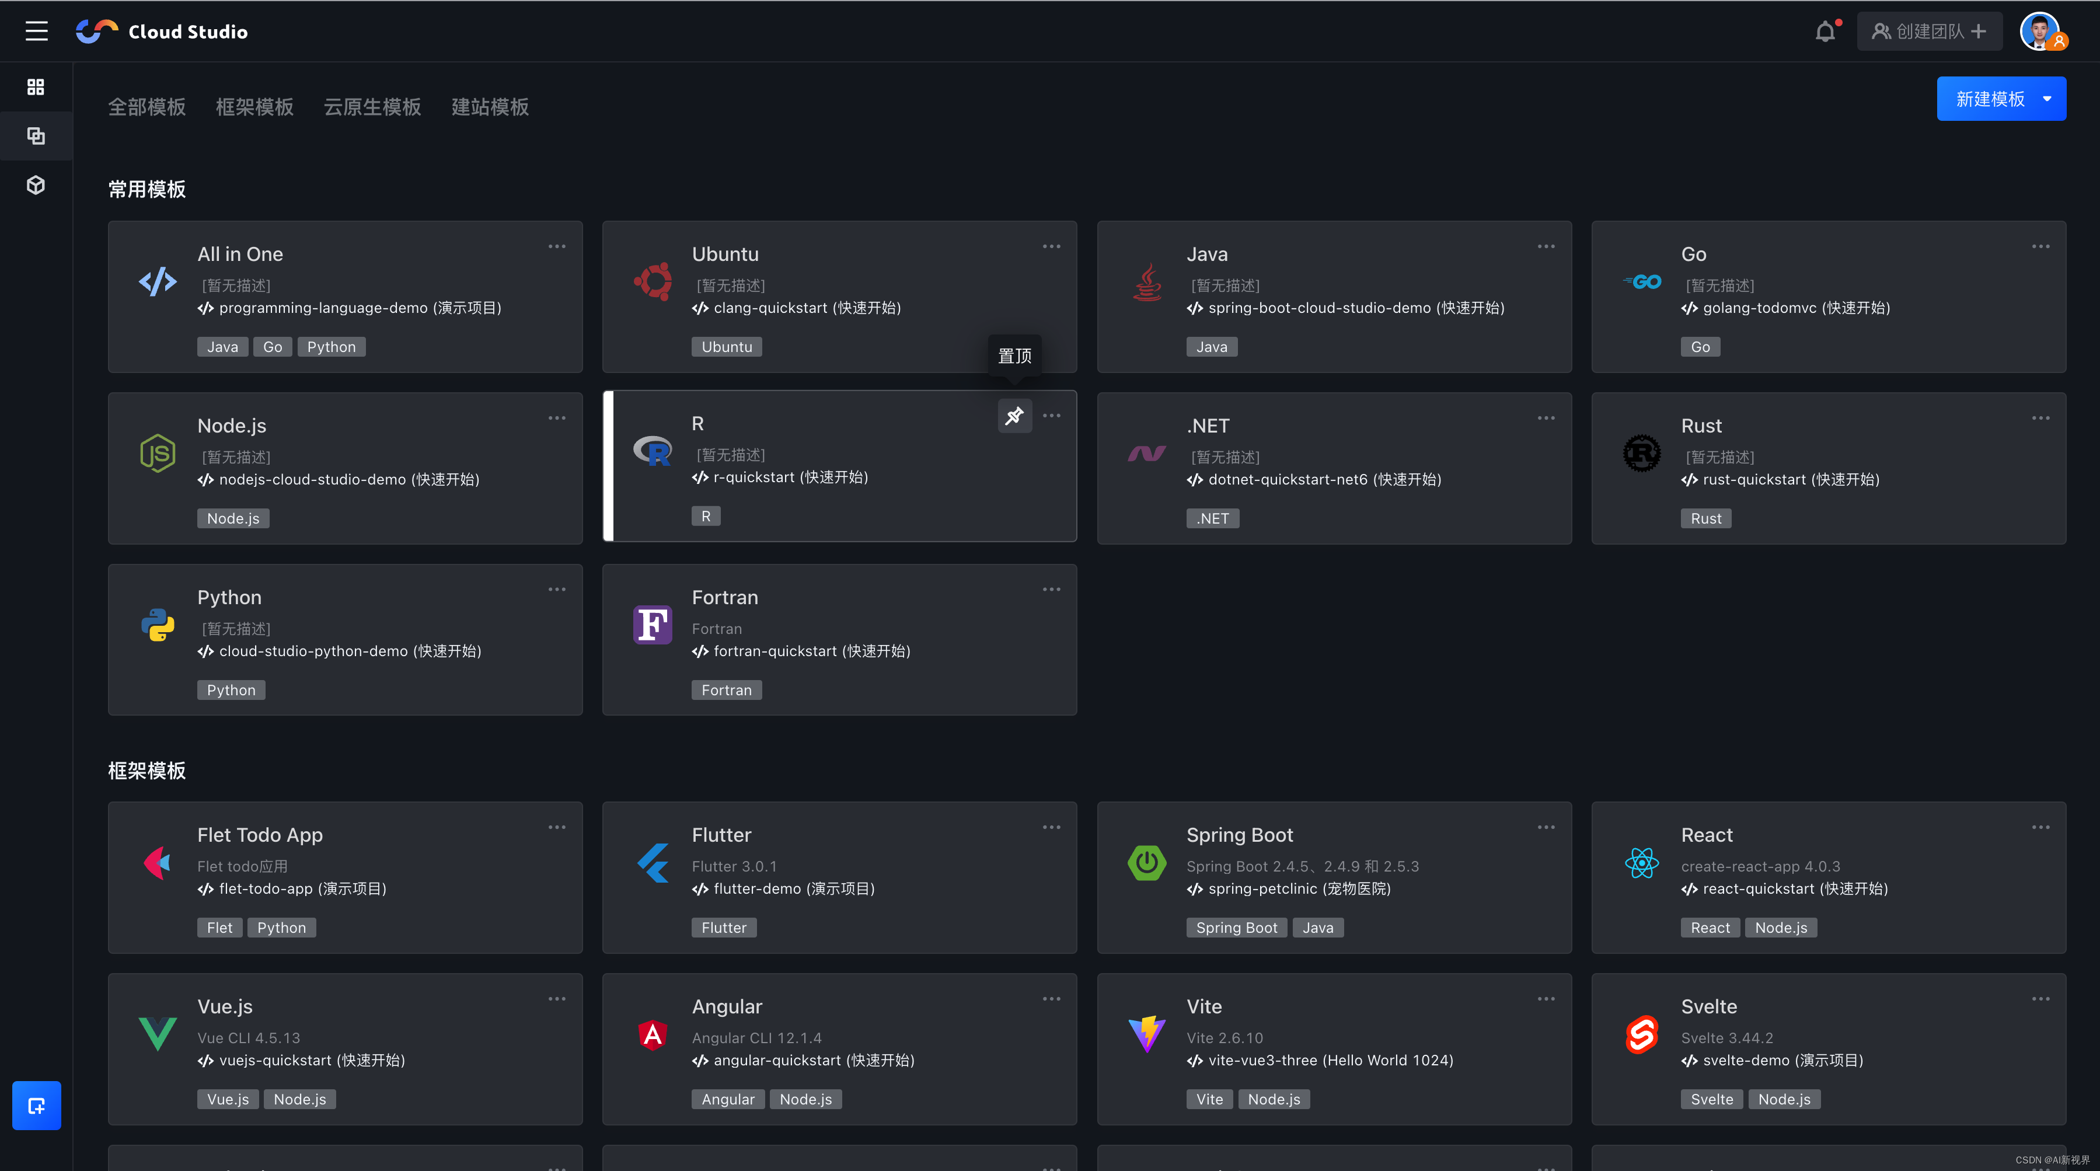Screen dimensions: 2100x1171
Task: Switch to the 云原生模板 tab
Action: pyautogui.click(x=372, y=107)
